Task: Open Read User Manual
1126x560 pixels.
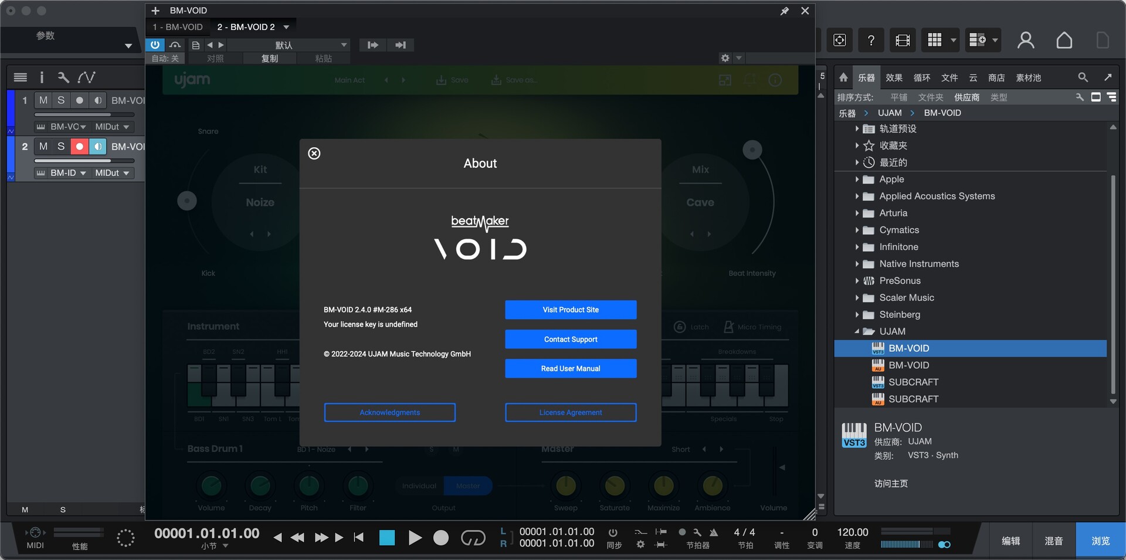Action: pos(571,368)
